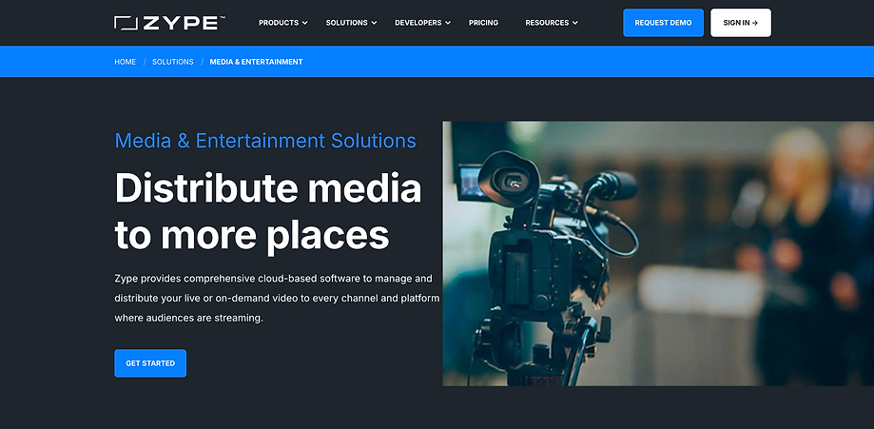The height and width of the screenshot is (429, 874).
Task: Open the Solutions breadcrumb link
Action: tap(173, 62)
